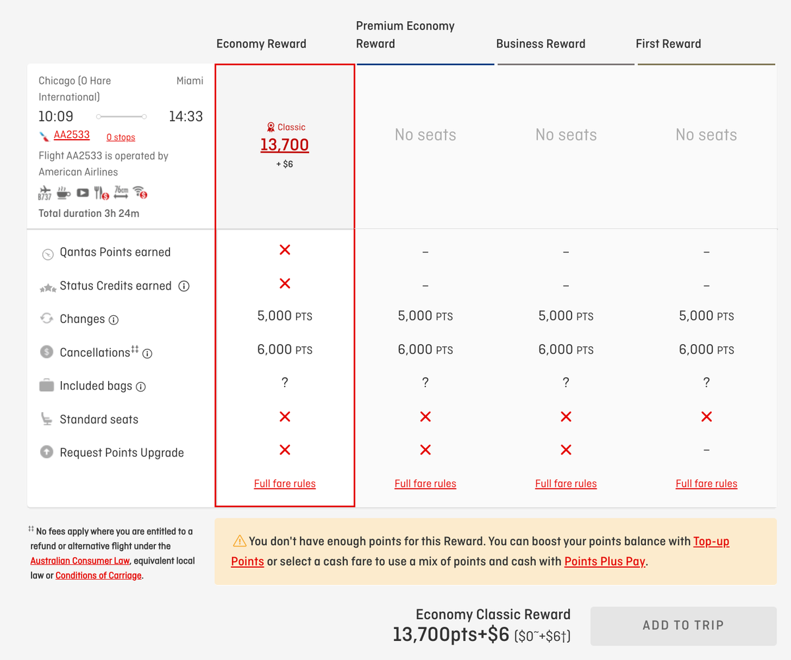The height and width of the screenshot is (660, 791).
Task: Click the 76cm seat pitch icon
Action: coord(121,193)
